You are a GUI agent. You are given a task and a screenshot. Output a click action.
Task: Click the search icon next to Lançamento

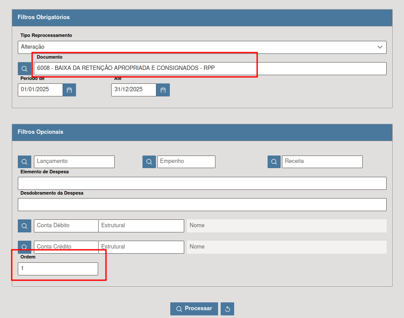pyautogui.click(x=24, y=162)
